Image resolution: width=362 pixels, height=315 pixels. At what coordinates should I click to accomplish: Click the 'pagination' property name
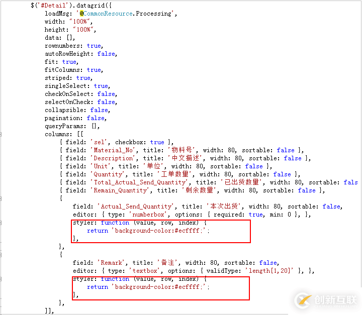pyautogui.click(x=62, y=118)
